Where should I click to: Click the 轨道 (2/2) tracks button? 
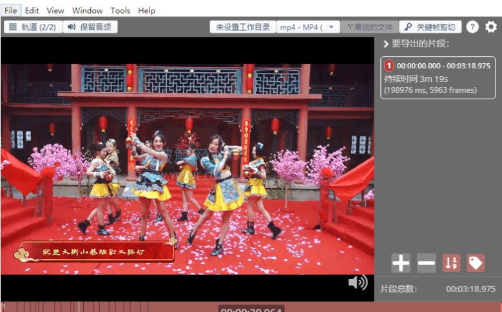(x=33, y=27)
